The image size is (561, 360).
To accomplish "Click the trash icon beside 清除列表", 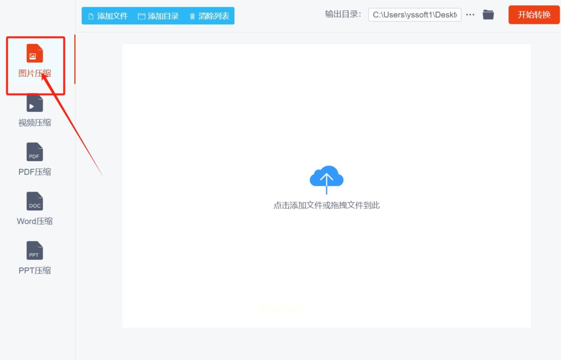I will pyautogui.click(x=192, y=16).
